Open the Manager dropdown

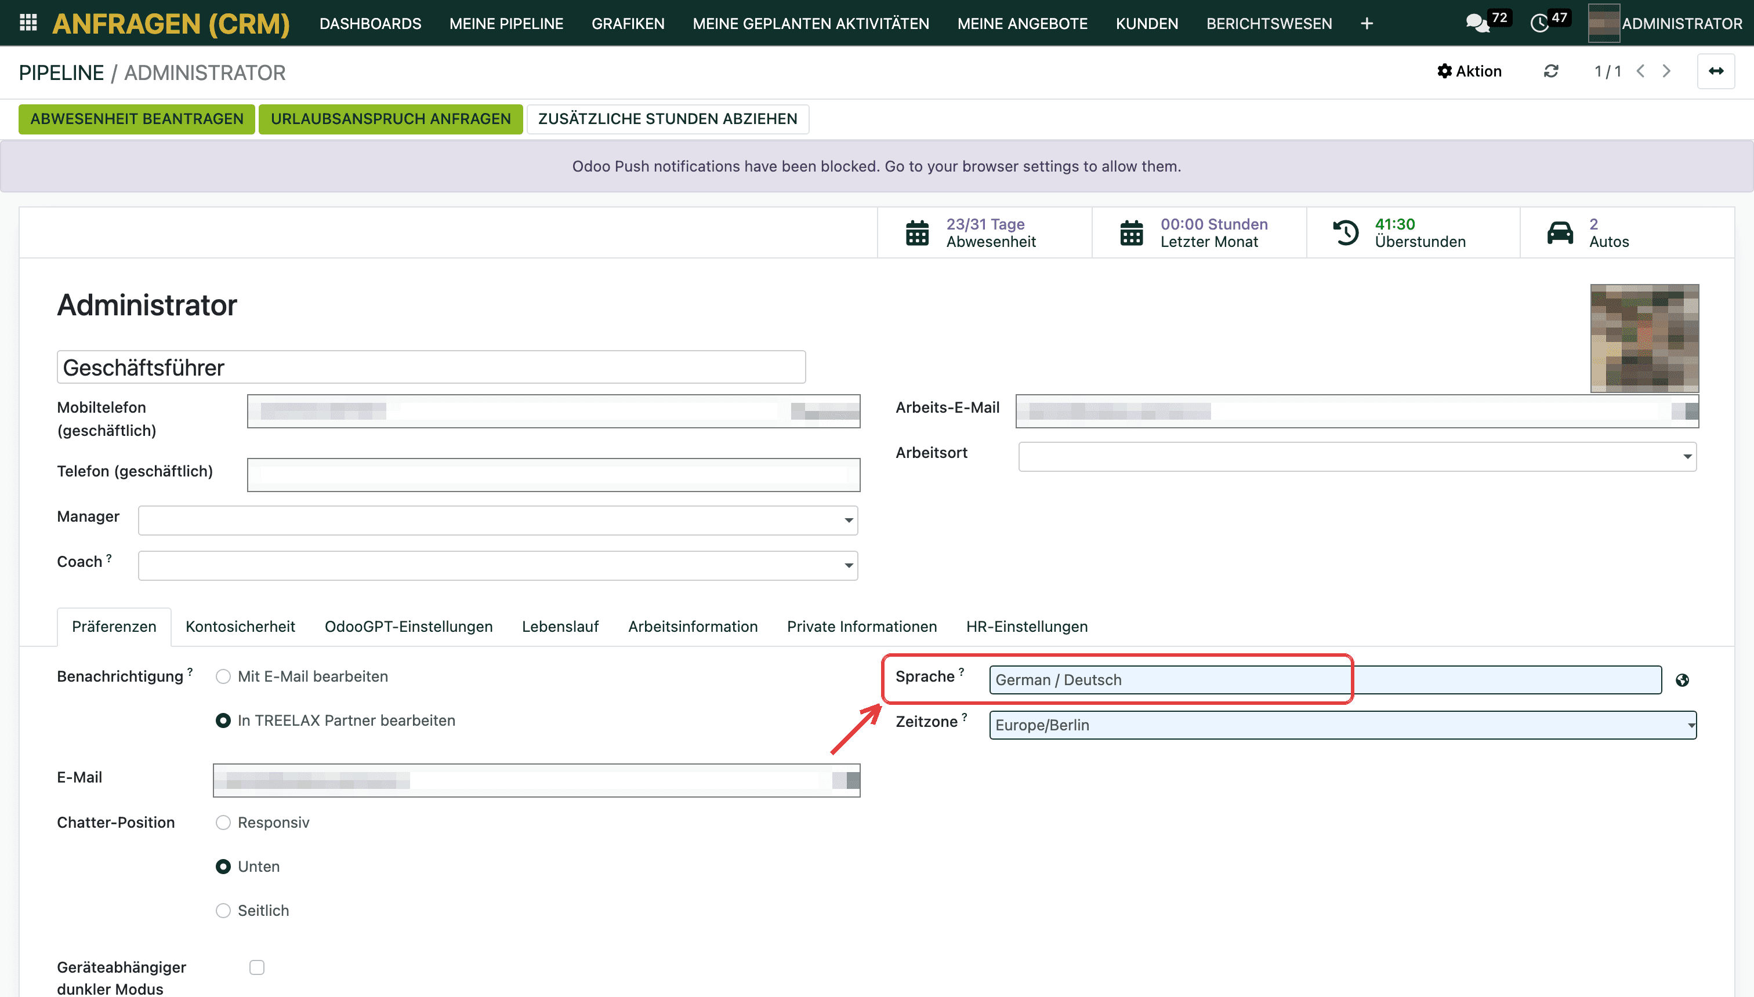coord(498,521)
